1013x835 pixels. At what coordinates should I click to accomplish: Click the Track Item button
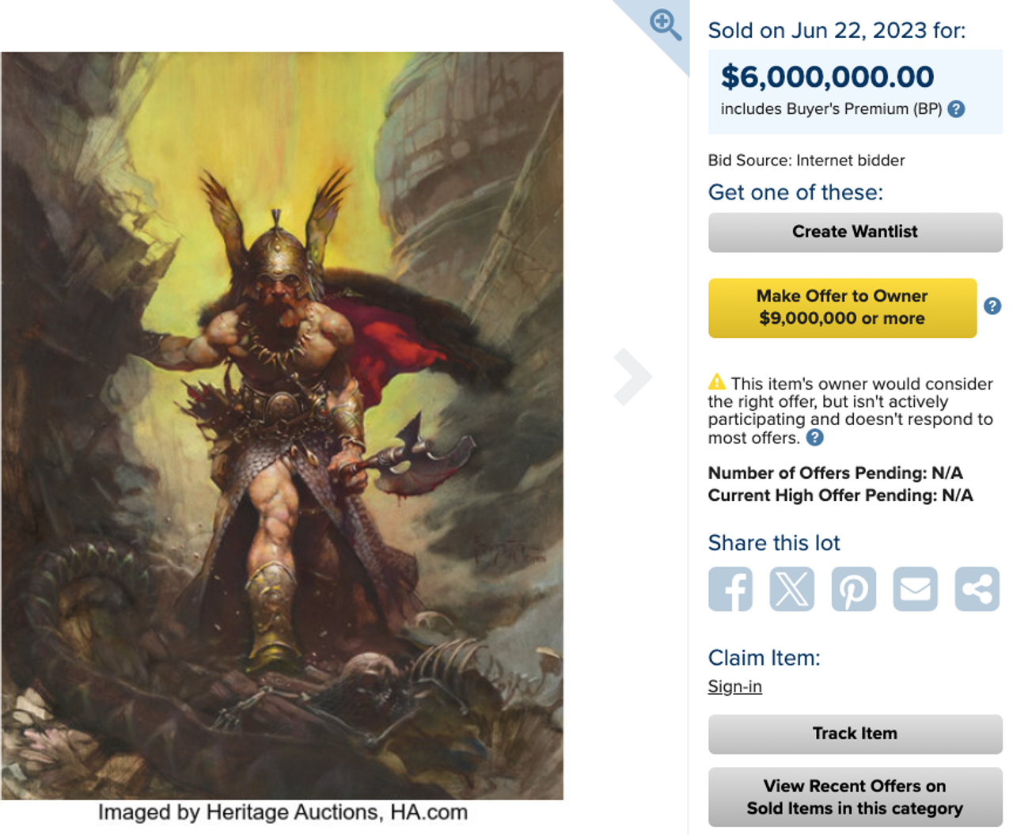pyautogui.click(x=855, y=734)
